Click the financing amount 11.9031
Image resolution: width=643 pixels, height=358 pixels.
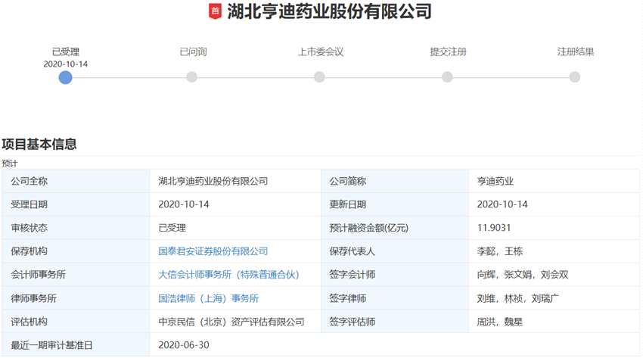tap(494, 228)
